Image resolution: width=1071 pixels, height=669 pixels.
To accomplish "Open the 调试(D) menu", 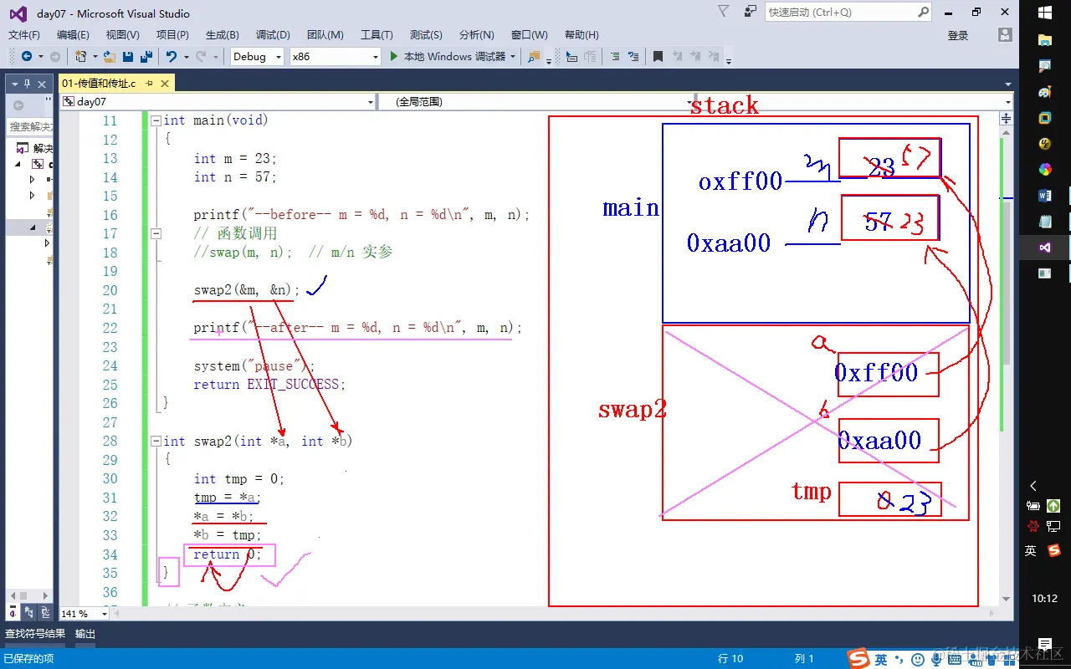I will (x=273, y=35).
